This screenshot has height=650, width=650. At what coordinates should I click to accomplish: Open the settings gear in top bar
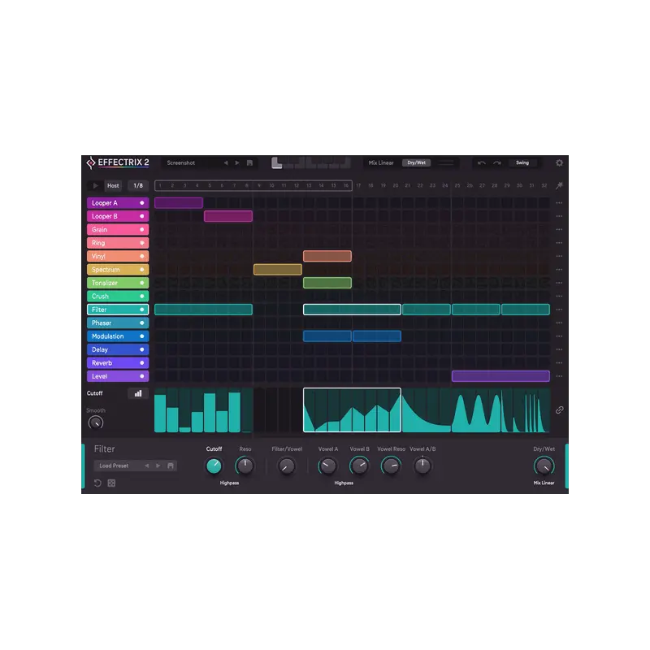click(x=559, y=163)
